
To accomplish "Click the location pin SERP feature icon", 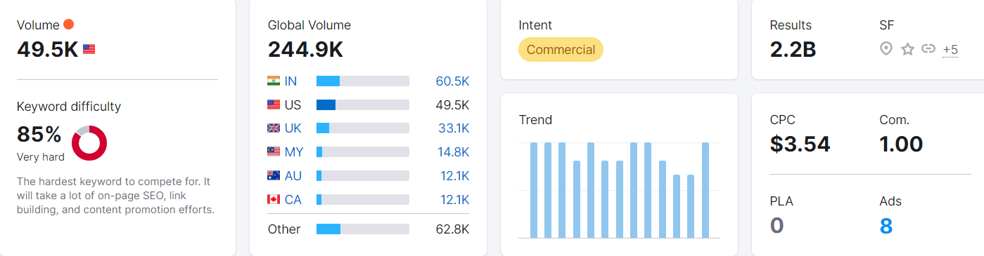I will (886, 49).
